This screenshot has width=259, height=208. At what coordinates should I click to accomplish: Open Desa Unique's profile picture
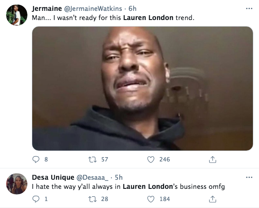pyautogui.click(x=17, y=184)
